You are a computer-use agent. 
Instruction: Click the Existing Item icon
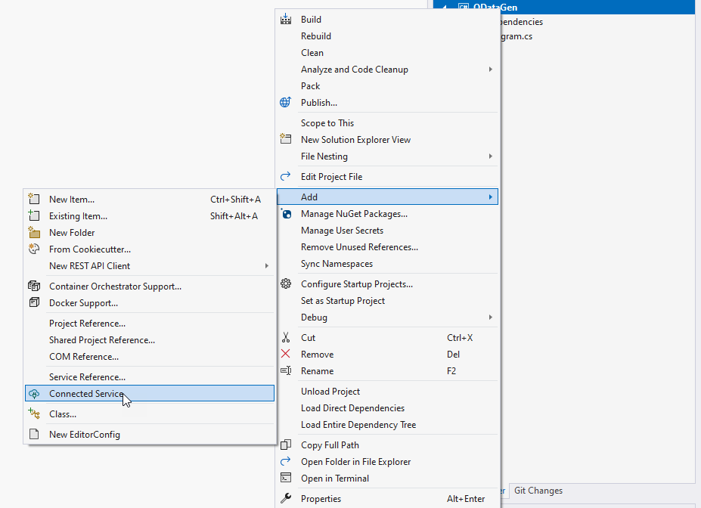pyautogui.click(x=34, y=215)
